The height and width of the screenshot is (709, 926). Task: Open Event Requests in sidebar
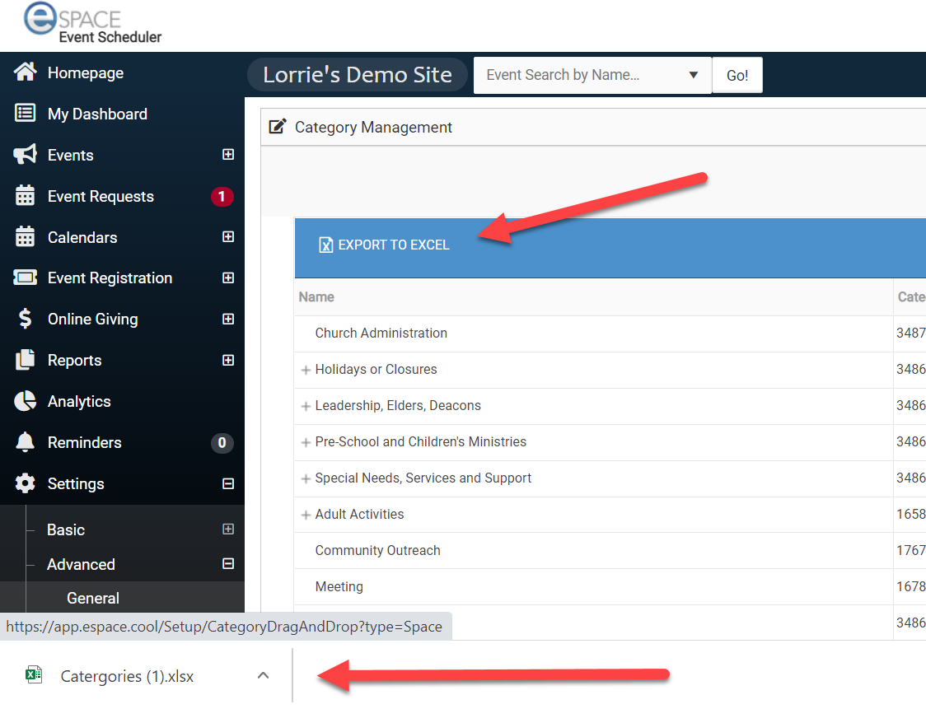point(101,196)
